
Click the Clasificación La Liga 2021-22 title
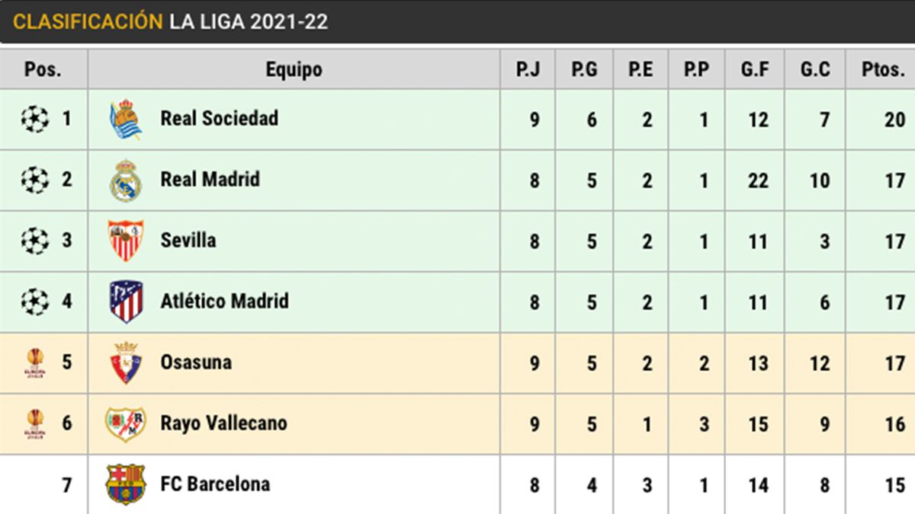click(170, 22)
